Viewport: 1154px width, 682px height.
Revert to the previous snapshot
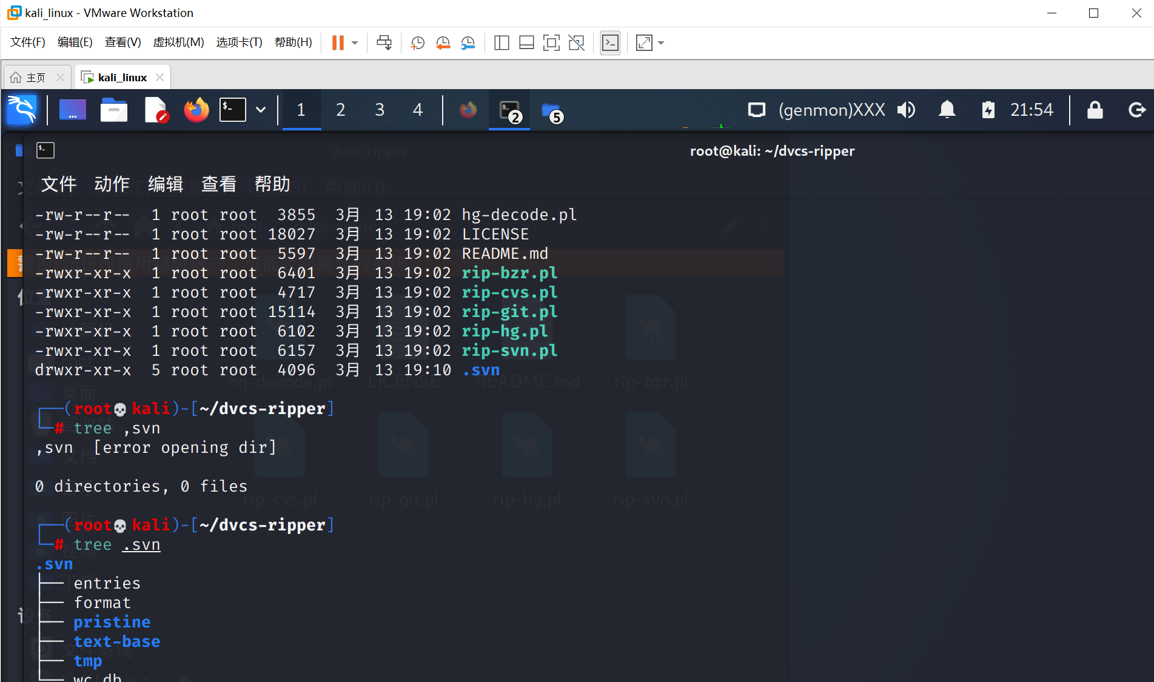tap(443, 42)
